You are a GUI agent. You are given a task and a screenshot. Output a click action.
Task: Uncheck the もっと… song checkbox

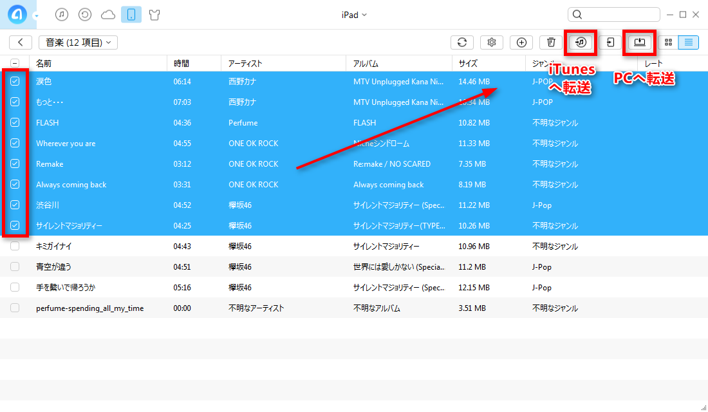point(15,102)
